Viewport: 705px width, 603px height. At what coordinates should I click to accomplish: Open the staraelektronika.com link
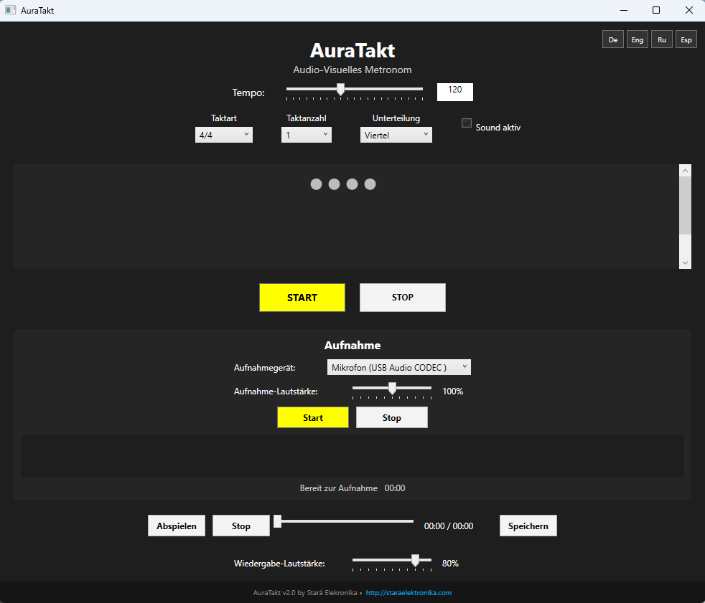tap(408, 593)
